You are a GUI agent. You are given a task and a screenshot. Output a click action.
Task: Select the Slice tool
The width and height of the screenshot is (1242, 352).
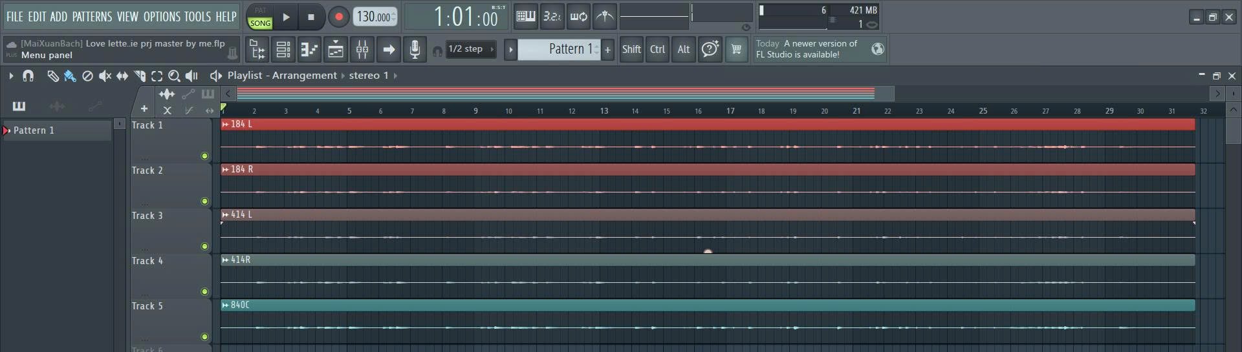(140, 76)
